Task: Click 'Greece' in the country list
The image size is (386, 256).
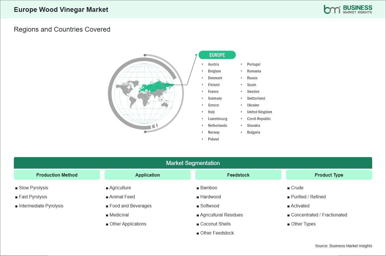Action: pos(213,105)
